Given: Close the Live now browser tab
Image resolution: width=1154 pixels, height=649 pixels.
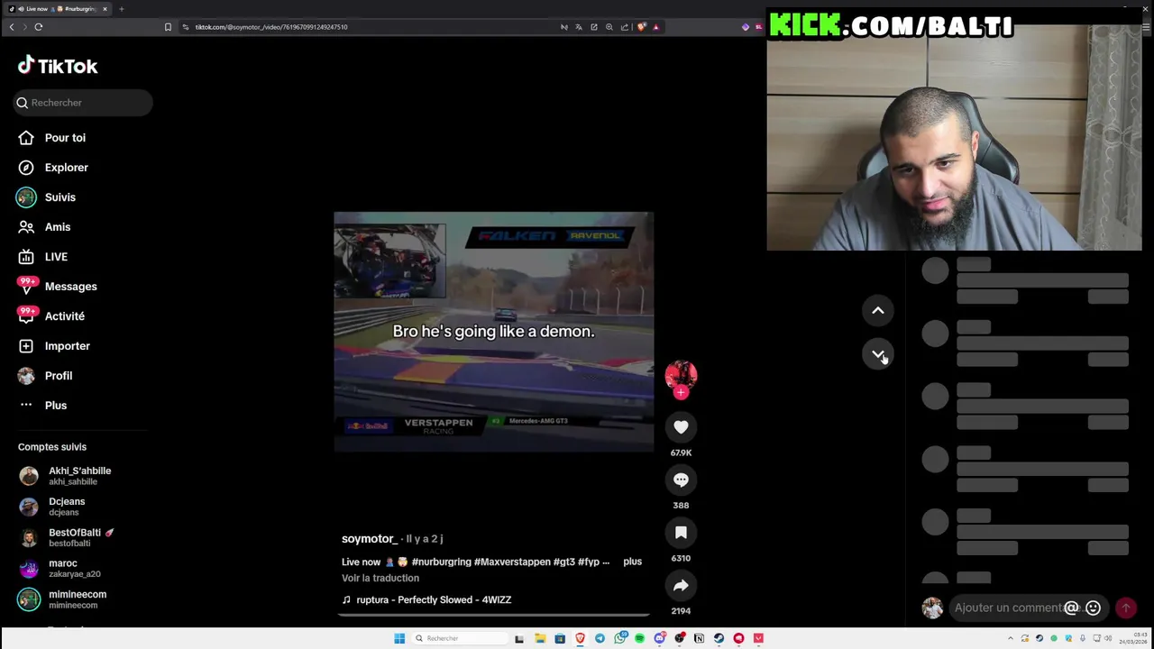Looking at the screenshot, I should pos(105,9).
